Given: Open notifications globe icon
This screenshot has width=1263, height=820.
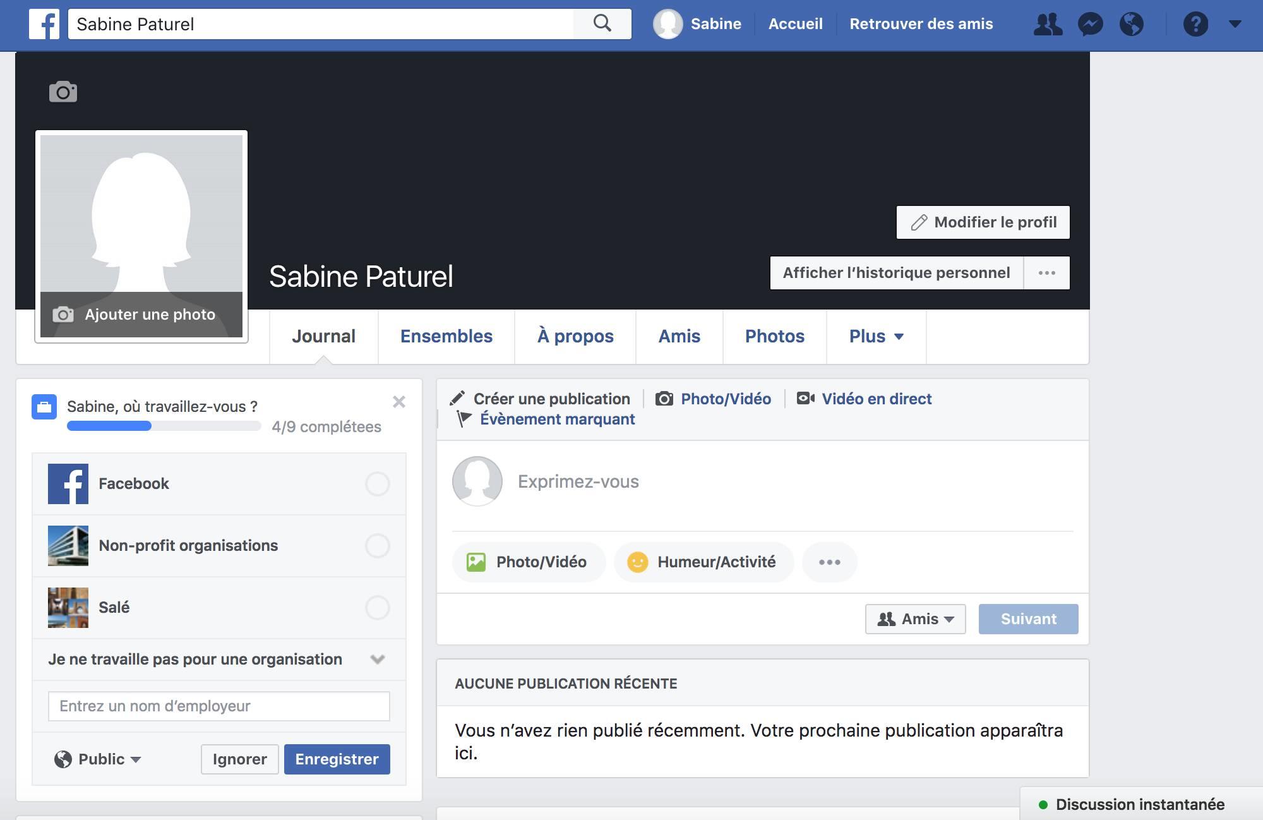Looking at the screenshot, I should coord(1131,25).
